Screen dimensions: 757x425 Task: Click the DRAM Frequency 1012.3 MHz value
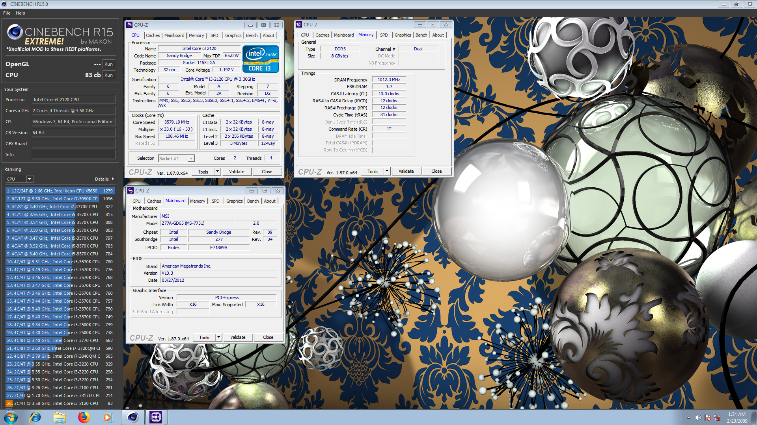pyautogui.click(x=389, y=79)
